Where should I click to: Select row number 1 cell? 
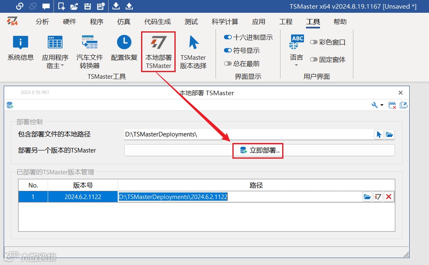click(33, 197)
